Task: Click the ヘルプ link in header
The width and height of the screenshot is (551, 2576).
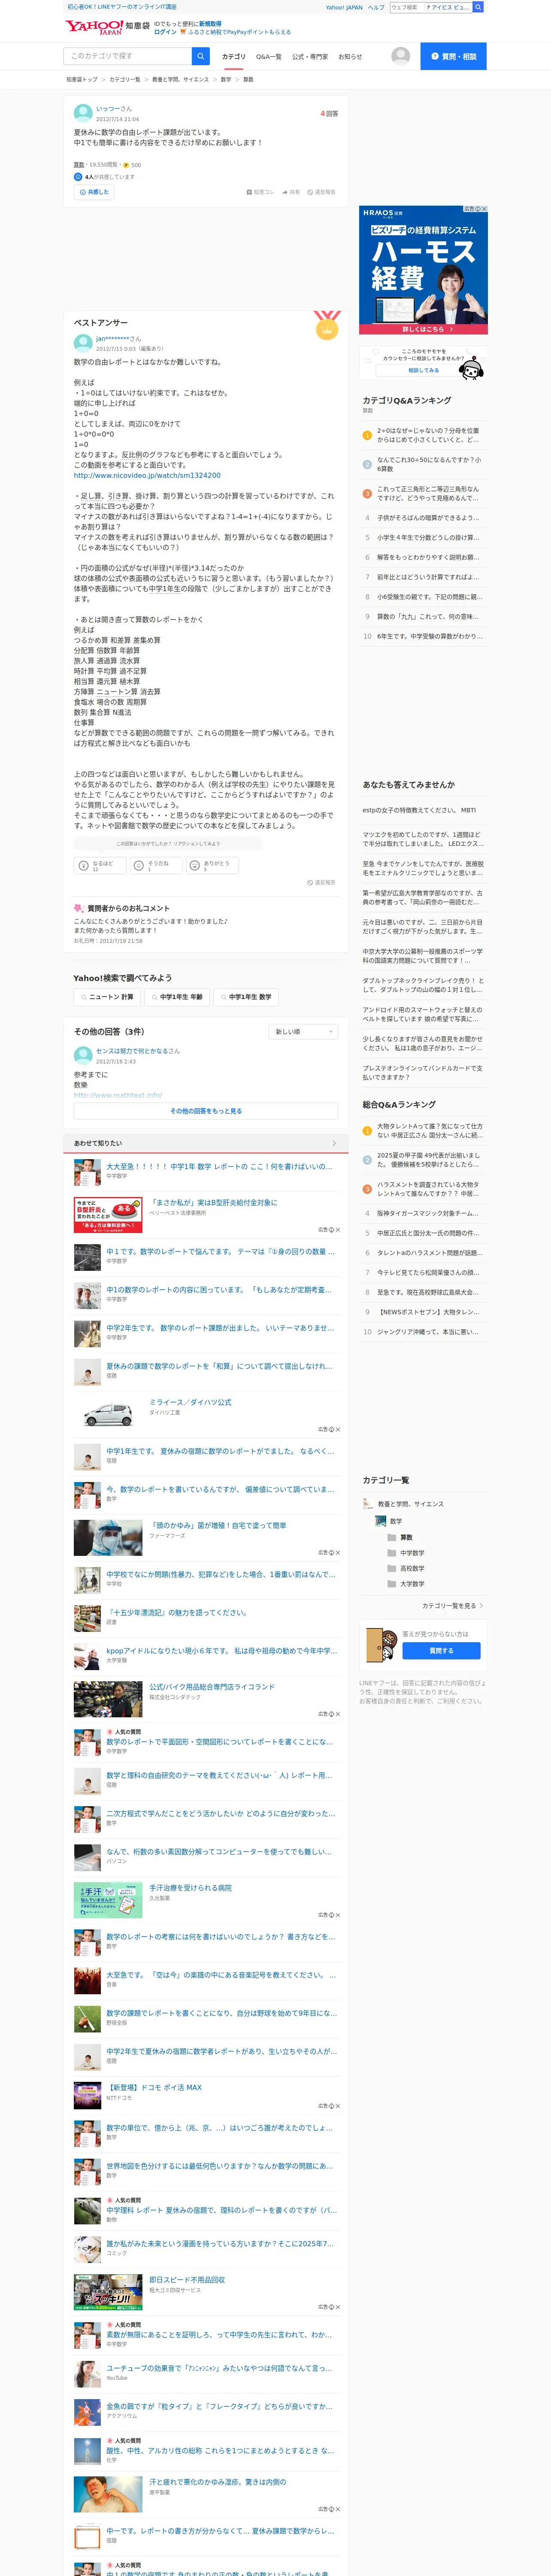Action: click(376, 7)
